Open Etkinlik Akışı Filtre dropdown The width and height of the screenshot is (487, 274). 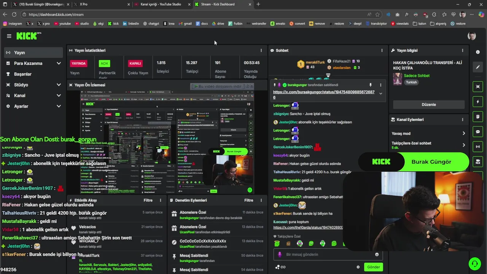pyautogui.click(x=148, y=200)
